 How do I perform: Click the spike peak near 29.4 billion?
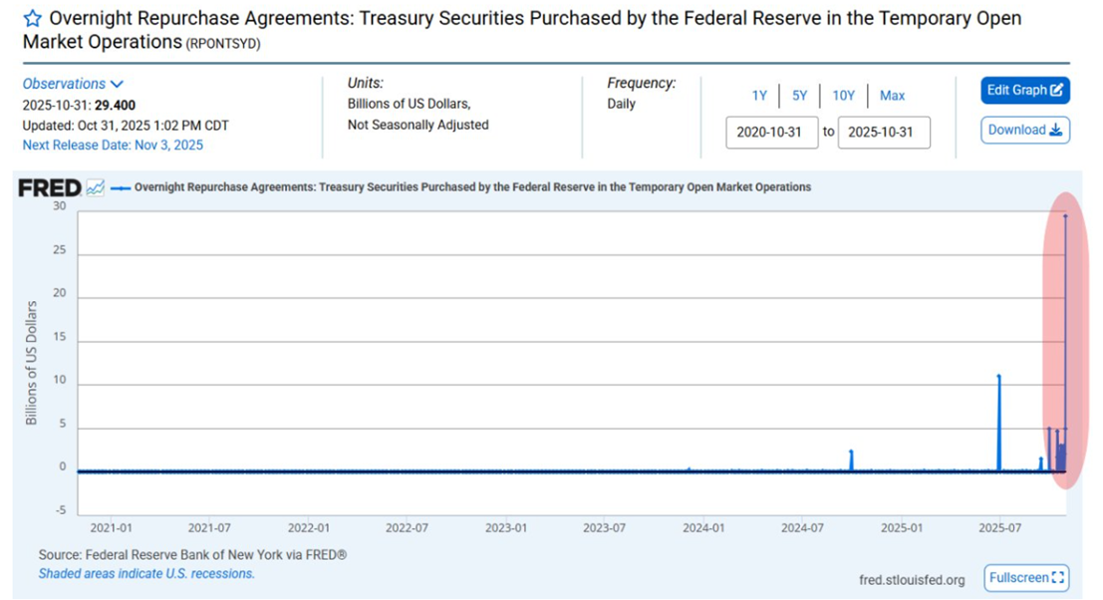tap(1066, 215)
